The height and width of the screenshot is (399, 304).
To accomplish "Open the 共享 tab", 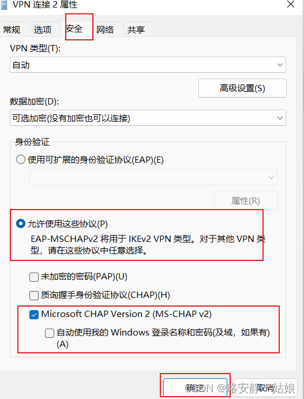I will pos(136,29).
